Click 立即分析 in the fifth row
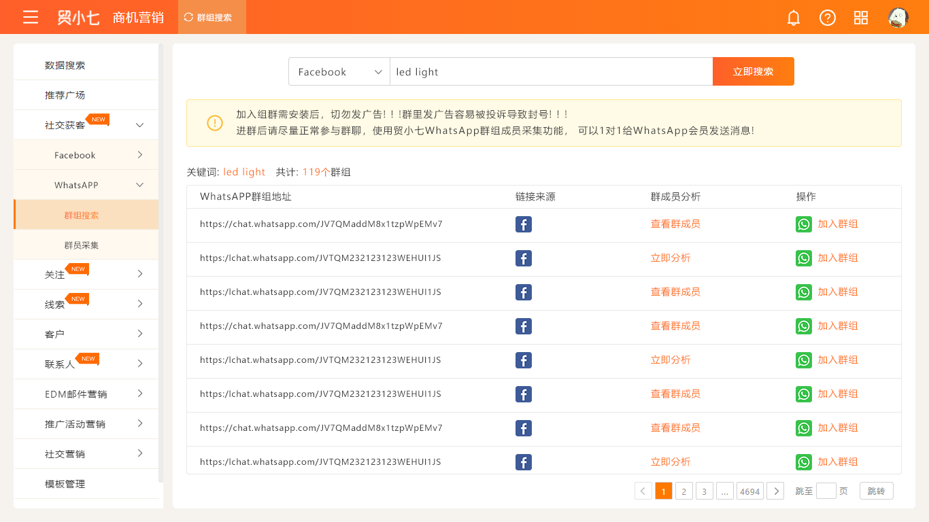 (x=671, y=360)
